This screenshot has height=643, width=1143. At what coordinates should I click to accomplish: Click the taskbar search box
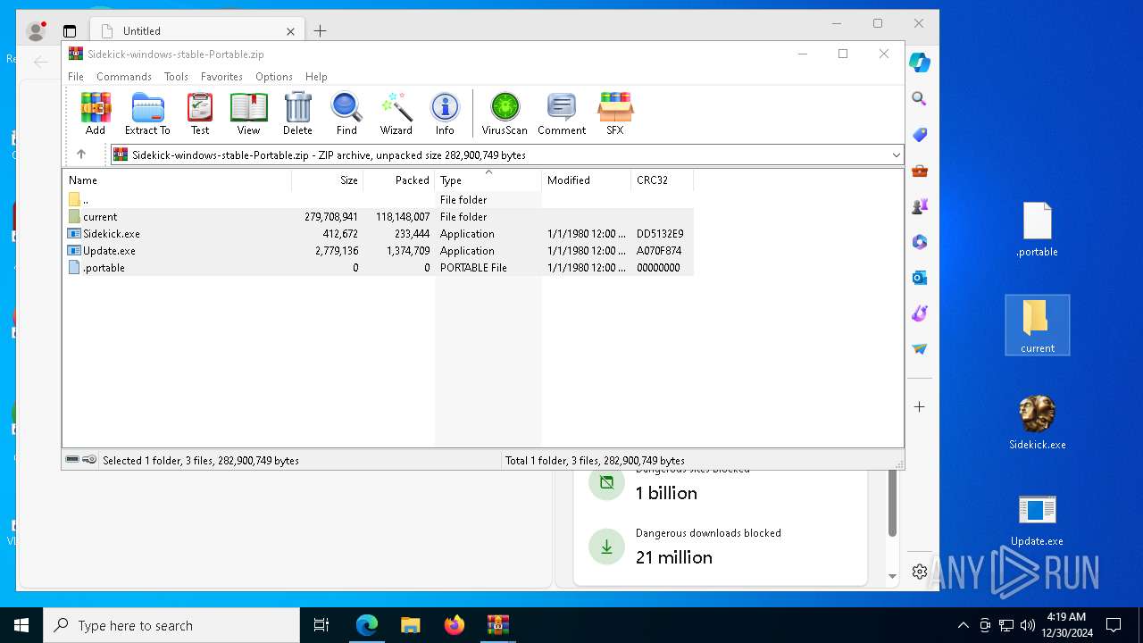point(171,625)
